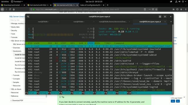Image resolution: width=188 pixels, height=105 pixels.
Task: Reload the current browser page
Action: coord(10,9)
